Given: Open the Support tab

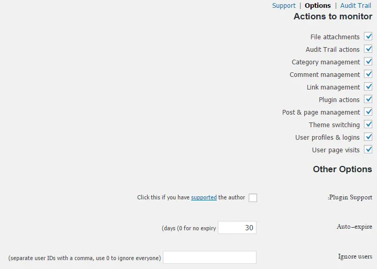Looking at the screenshot, I should click(284, 6).
